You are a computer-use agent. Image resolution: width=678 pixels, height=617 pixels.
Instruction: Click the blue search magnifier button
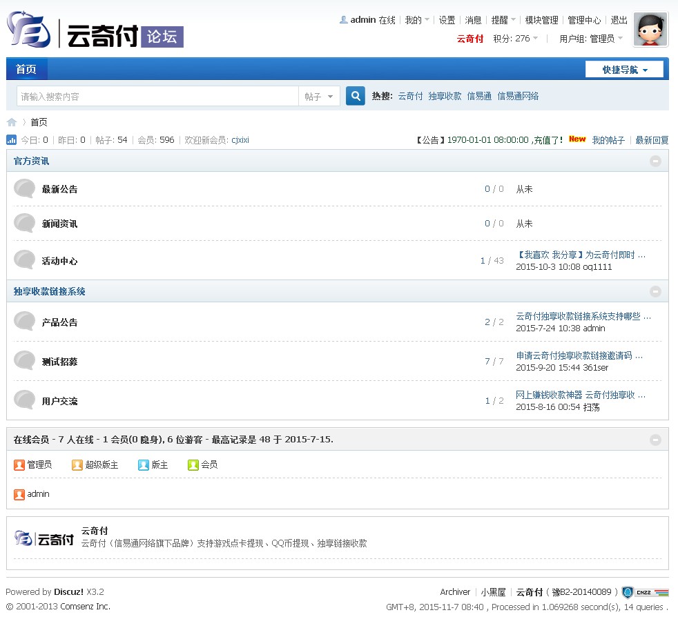coord(355,96)
